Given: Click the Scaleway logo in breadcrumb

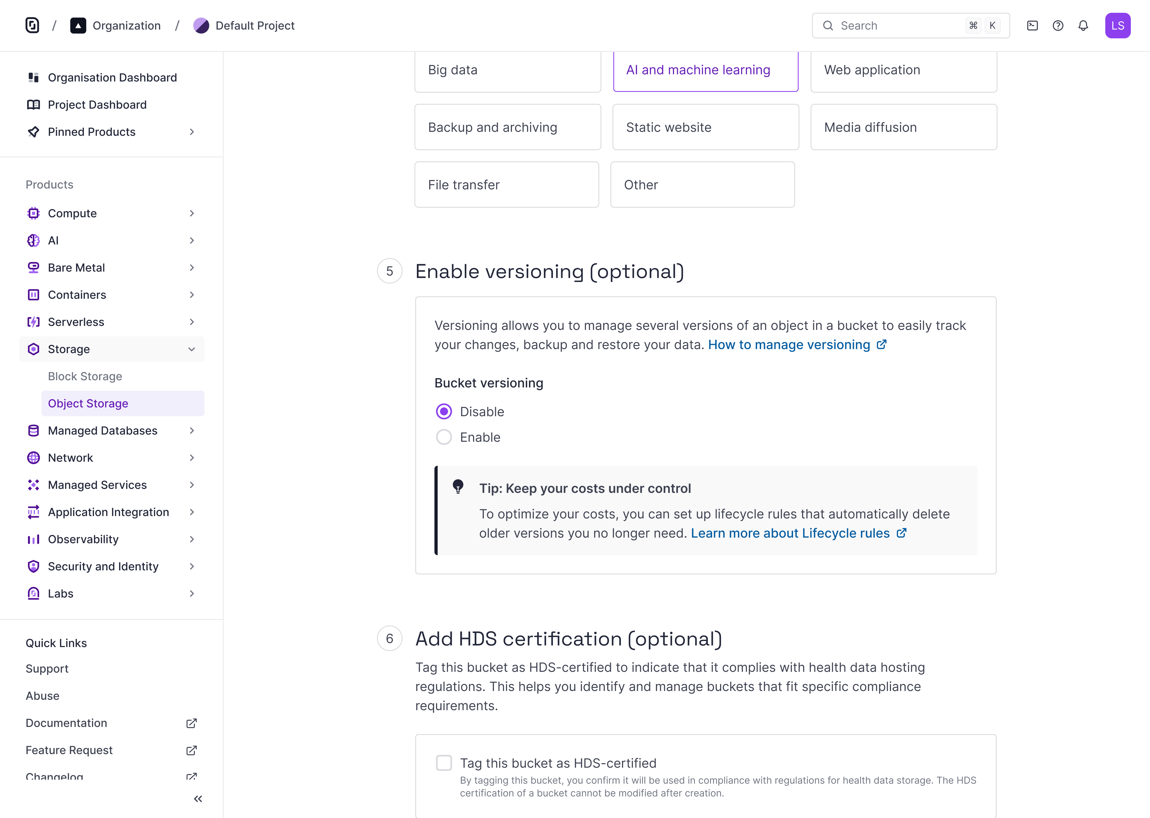Looking at the screenshot, I should pos(32,26).
